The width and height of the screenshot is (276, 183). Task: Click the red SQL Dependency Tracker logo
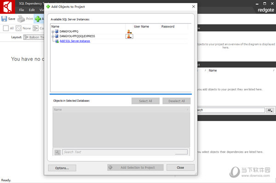7,7
